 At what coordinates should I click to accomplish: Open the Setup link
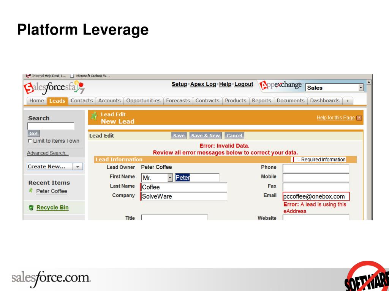(179, 84)
